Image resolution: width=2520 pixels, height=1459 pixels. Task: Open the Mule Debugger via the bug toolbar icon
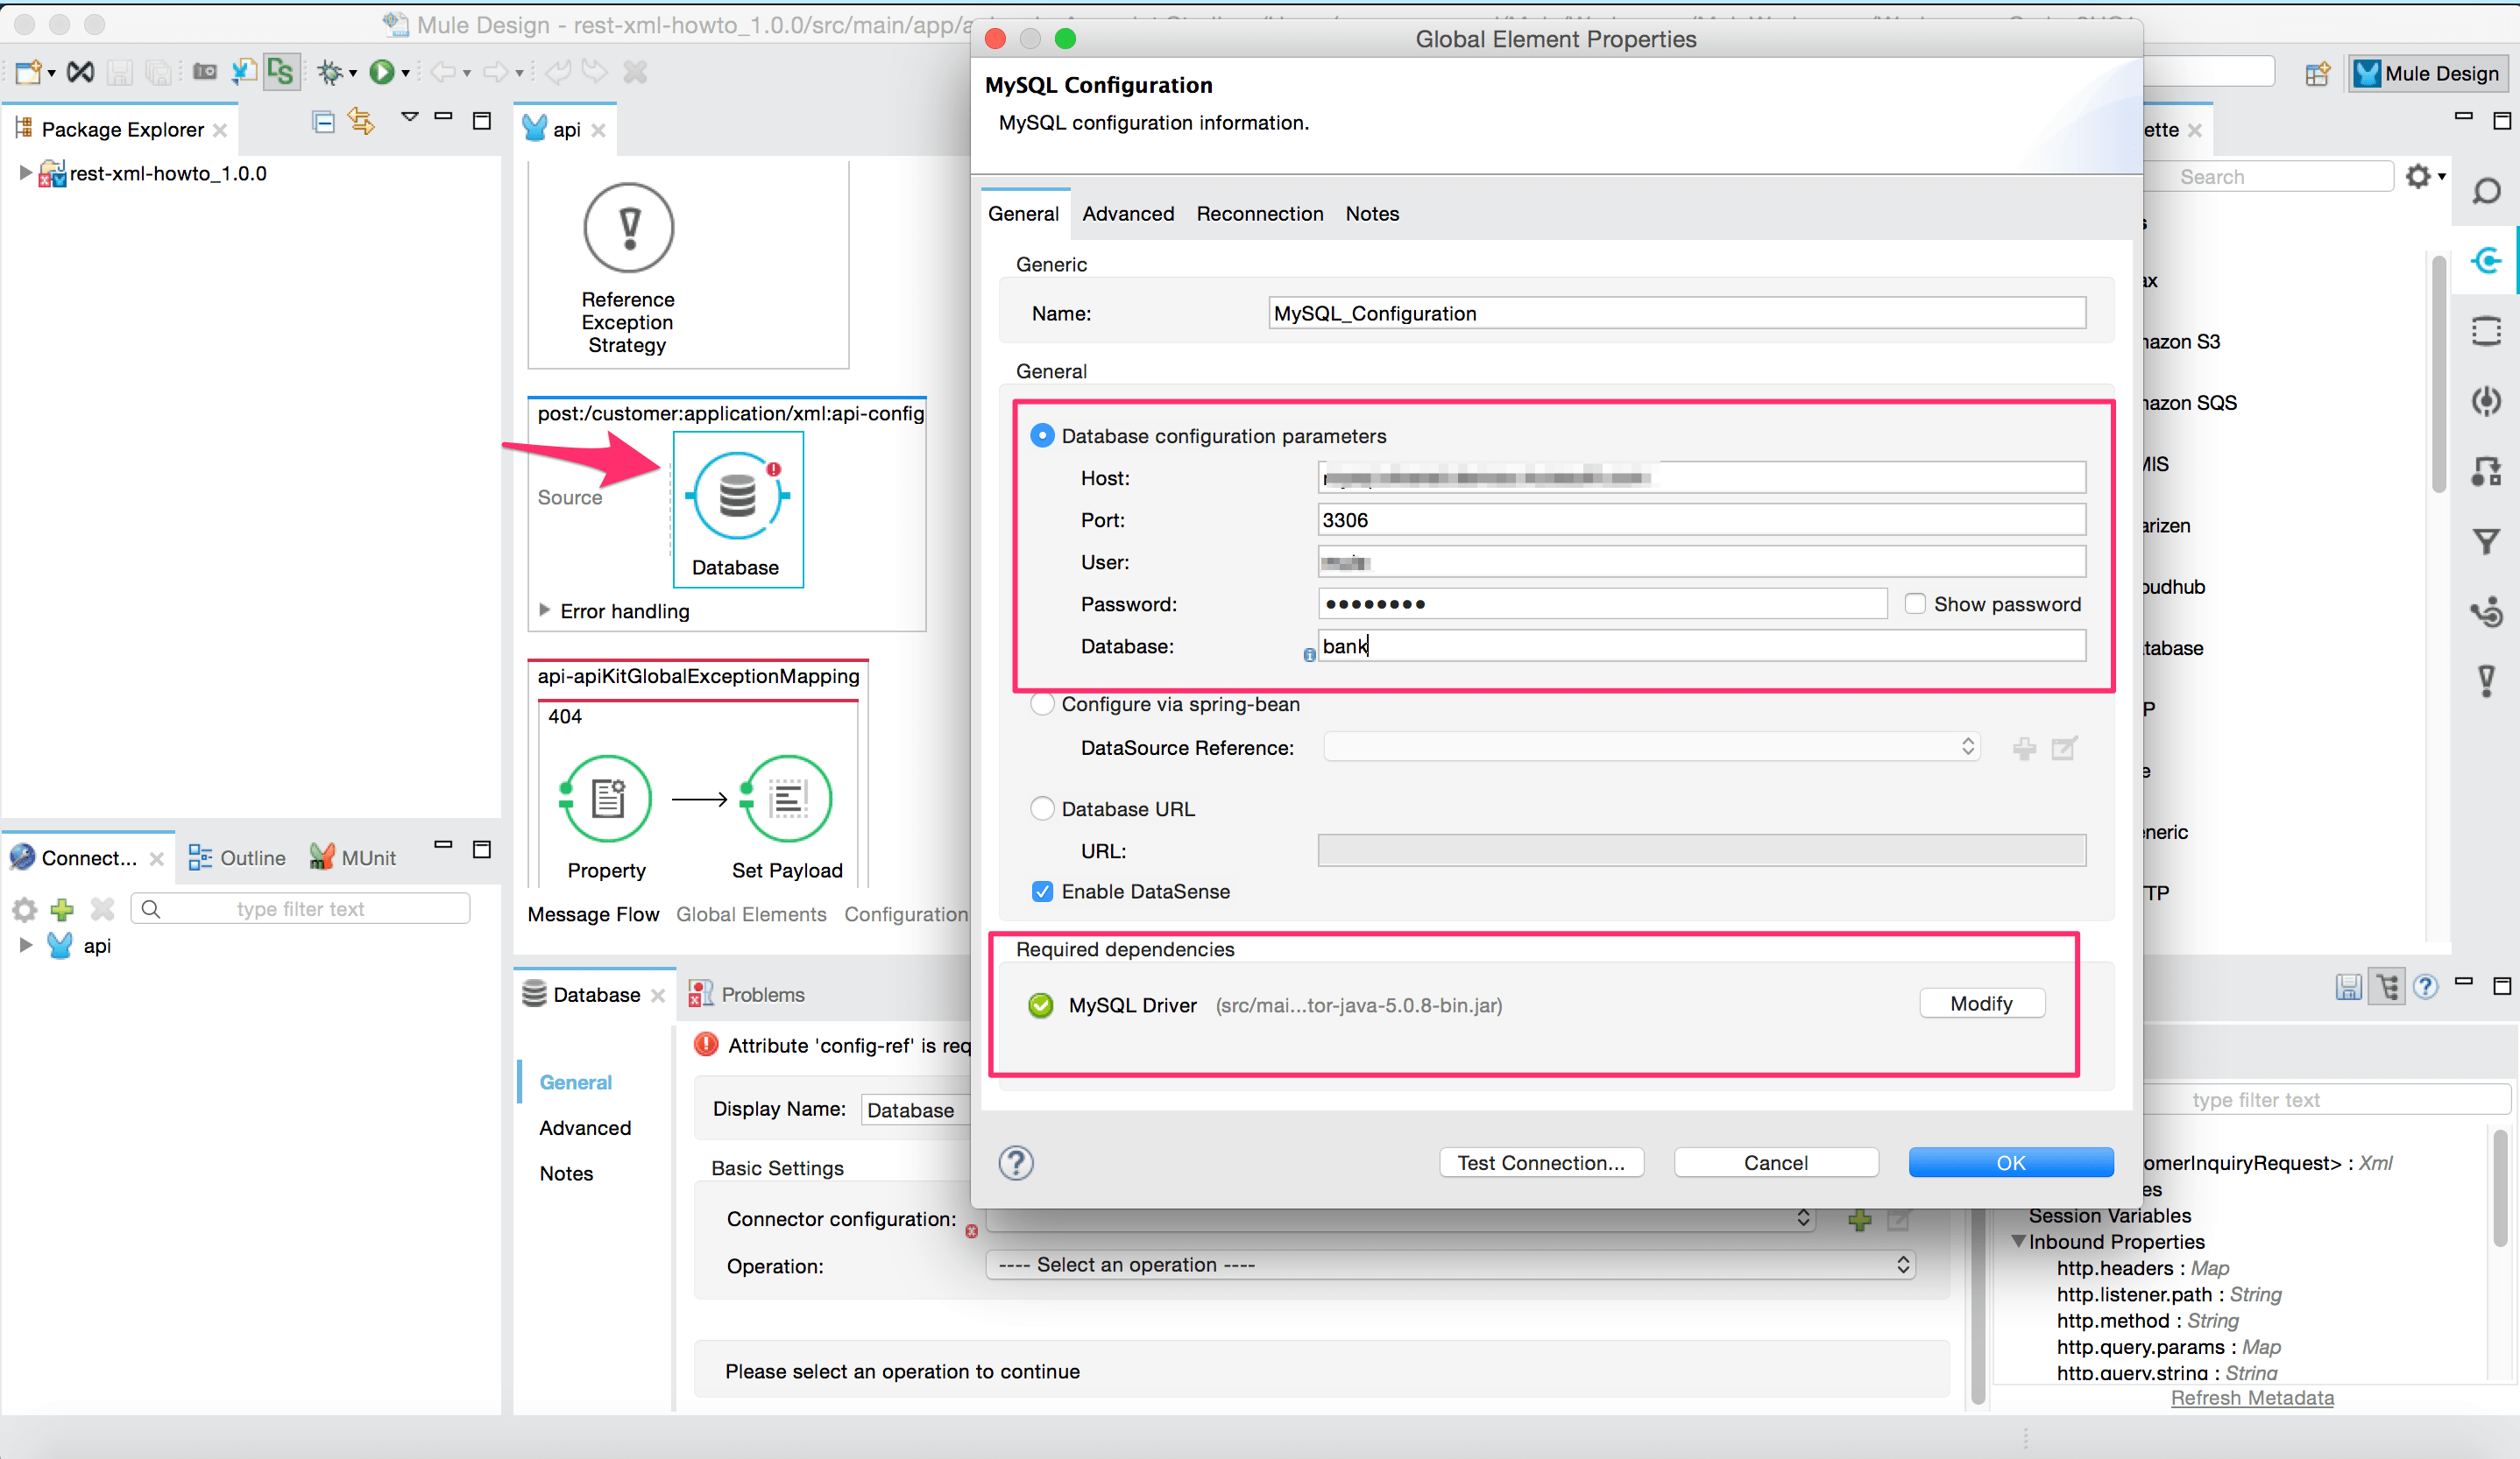point(330,71)
